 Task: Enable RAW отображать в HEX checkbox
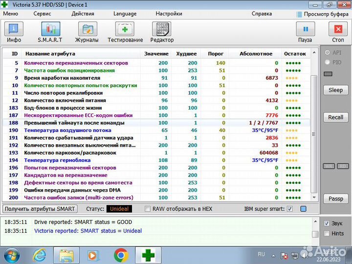[x=148, y=209]
